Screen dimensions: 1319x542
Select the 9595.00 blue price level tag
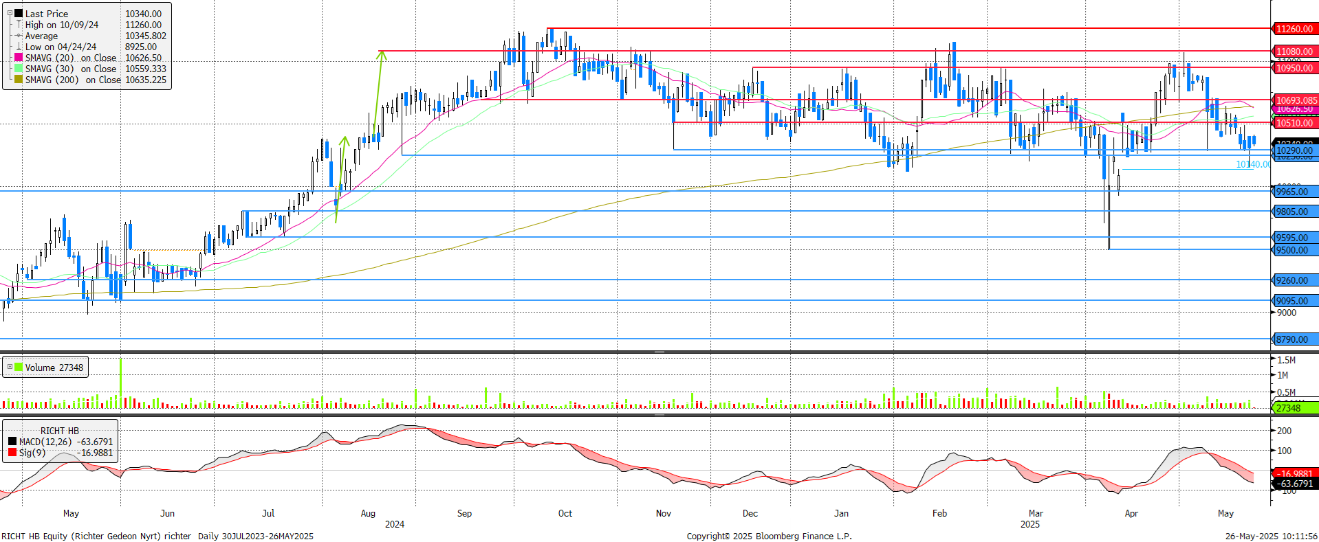tap(1296, 238)
